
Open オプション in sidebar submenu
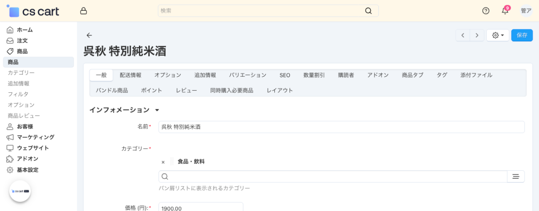22,105
